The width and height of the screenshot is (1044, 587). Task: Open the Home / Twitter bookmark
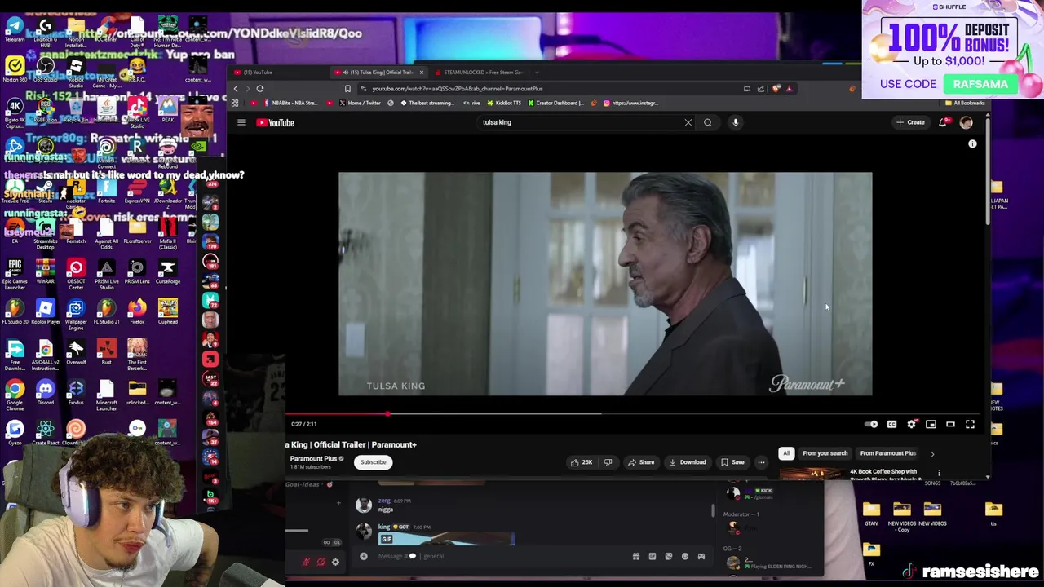362,104
